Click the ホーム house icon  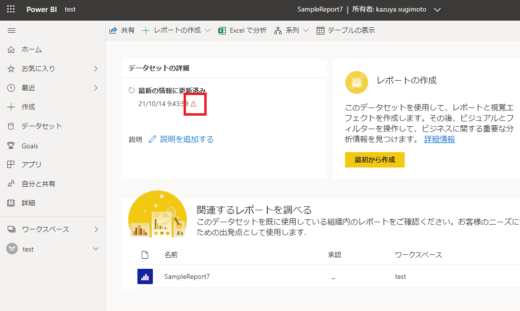(11, 50)
